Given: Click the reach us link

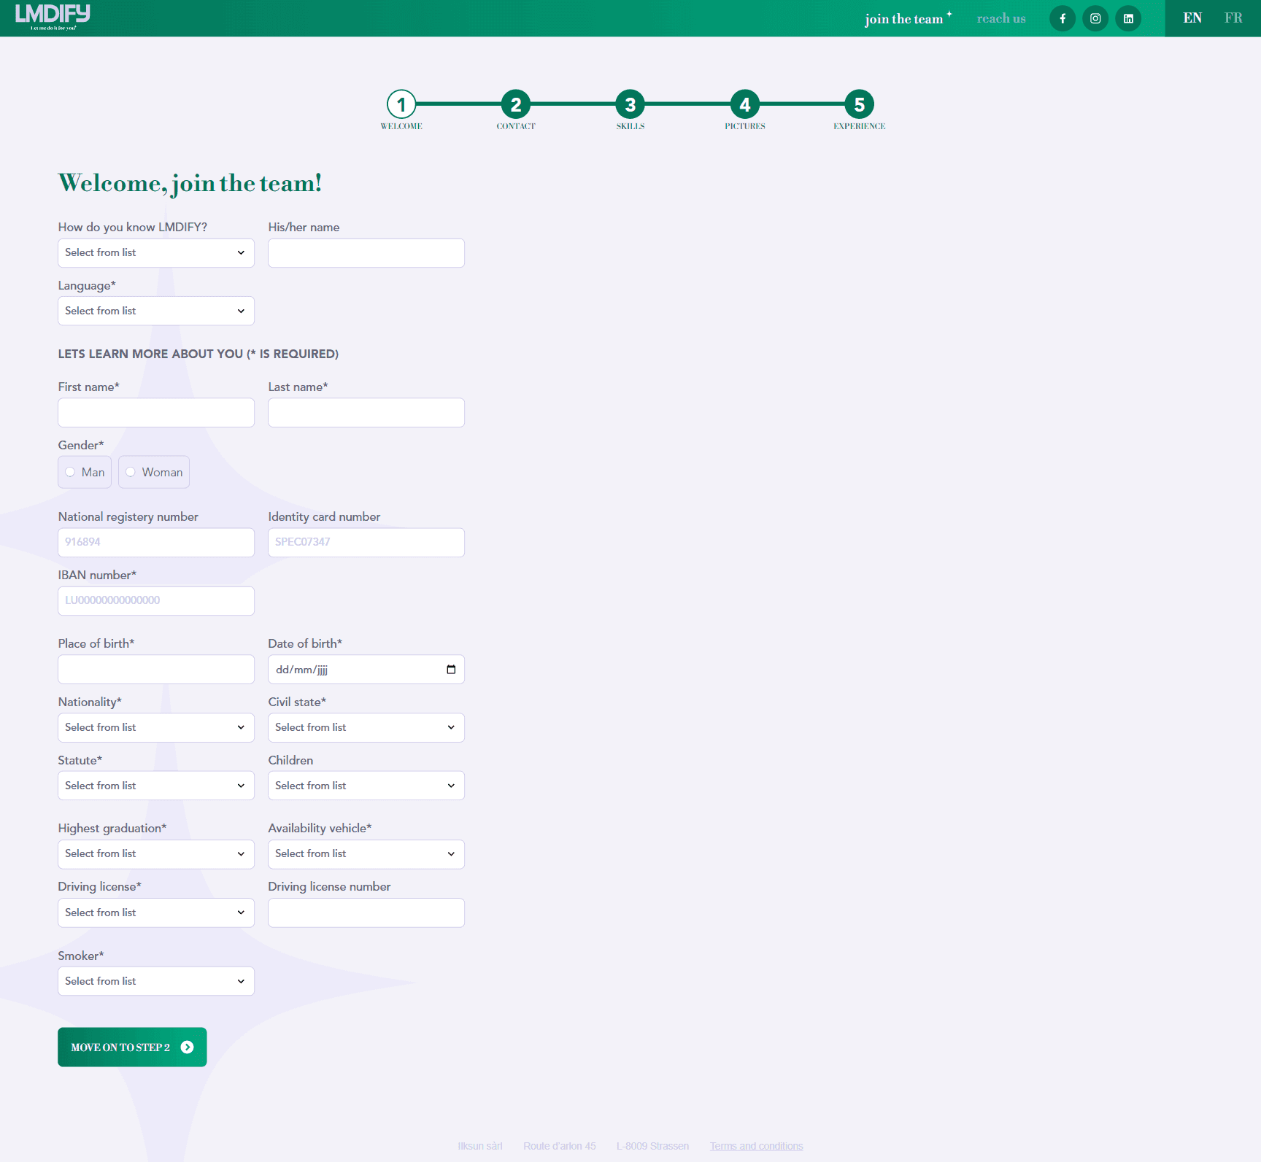Looking at the screenshot, I should (1000, 18).
